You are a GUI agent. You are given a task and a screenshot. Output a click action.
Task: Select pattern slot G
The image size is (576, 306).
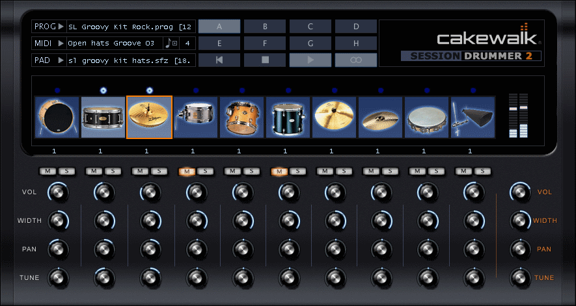[310, 44]
